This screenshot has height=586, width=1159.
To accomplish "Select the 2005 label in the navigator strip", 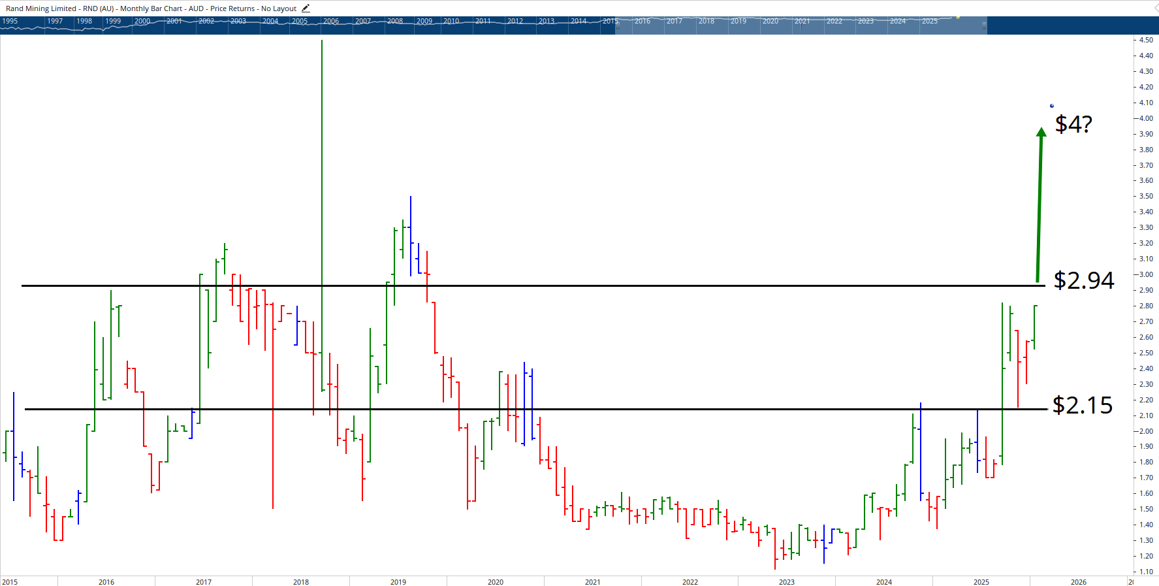I will 300,21.
